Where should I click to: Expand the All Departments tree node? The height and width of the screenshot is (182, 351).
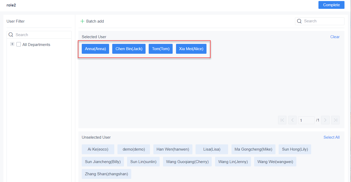tap(12, 44)
